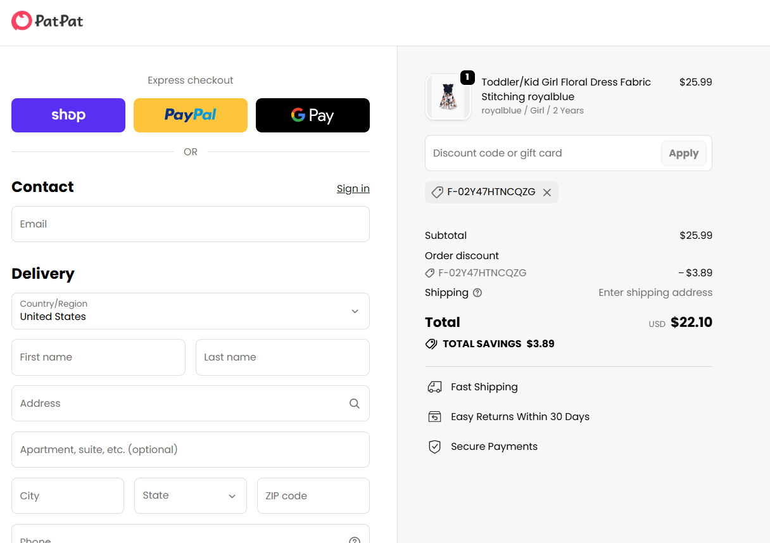Click the Fast Shipping truck icon
The image size is (770, 543).
click(x=434, y=387)
